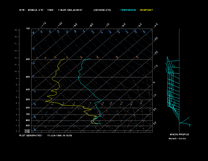Select the 100 pressure label at top
Image resolution: width=208 pixels, height=161 pixels.
point(28,28)
